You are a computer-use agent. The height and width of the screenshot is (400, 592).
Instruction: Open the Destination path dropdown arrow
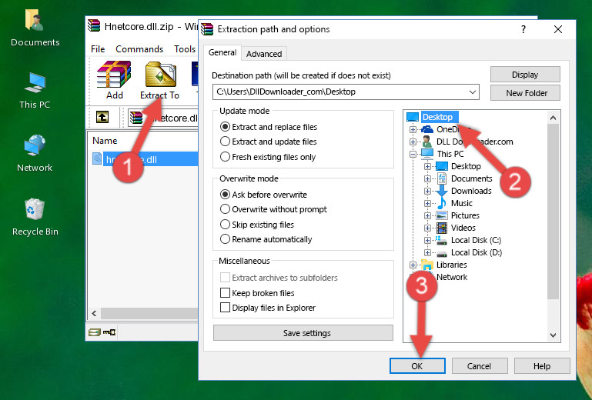[x=473, y=92]
